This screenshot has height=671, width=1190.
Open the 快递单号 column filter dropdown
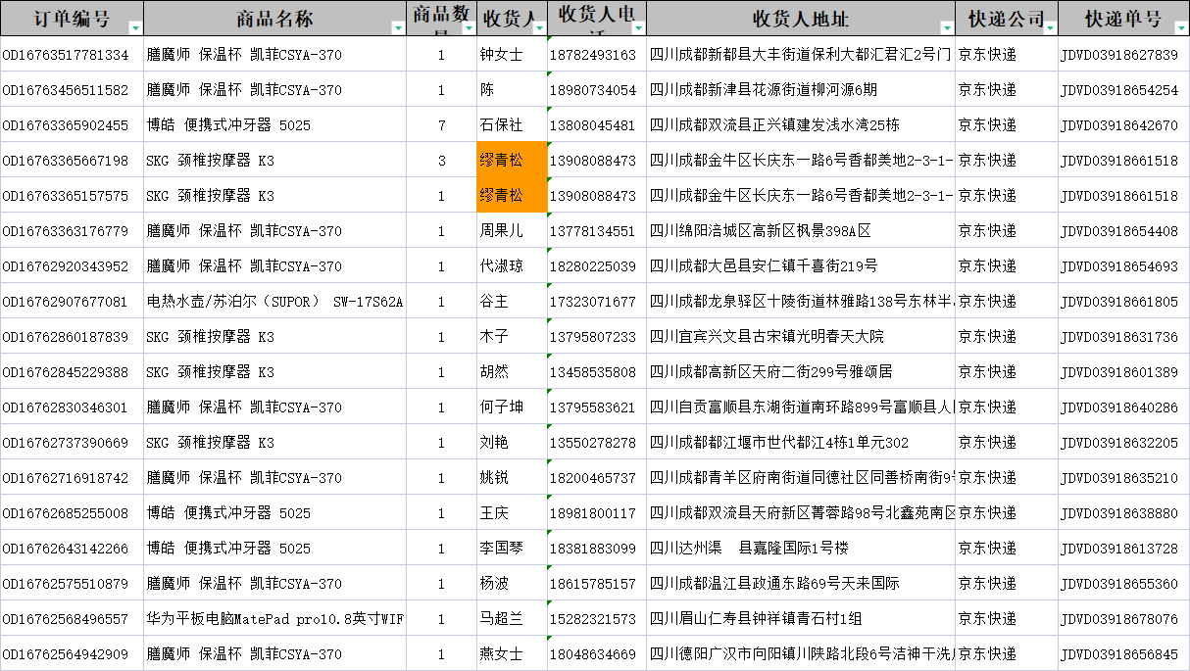click(1181, 28)
